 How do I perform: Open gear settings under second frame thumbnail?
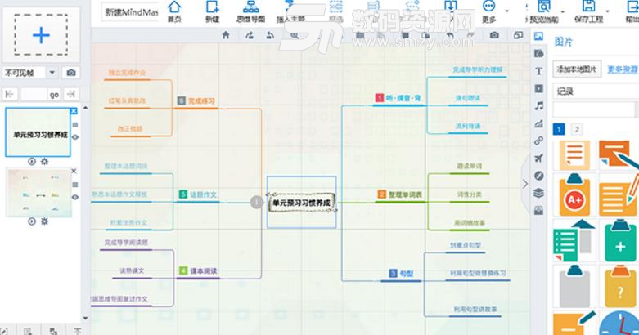[44, 221]
